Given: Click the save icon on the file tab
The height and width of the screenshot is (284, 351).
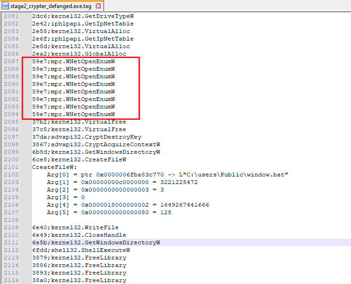Looking at the screenshot, I should [x=5, y=6].
